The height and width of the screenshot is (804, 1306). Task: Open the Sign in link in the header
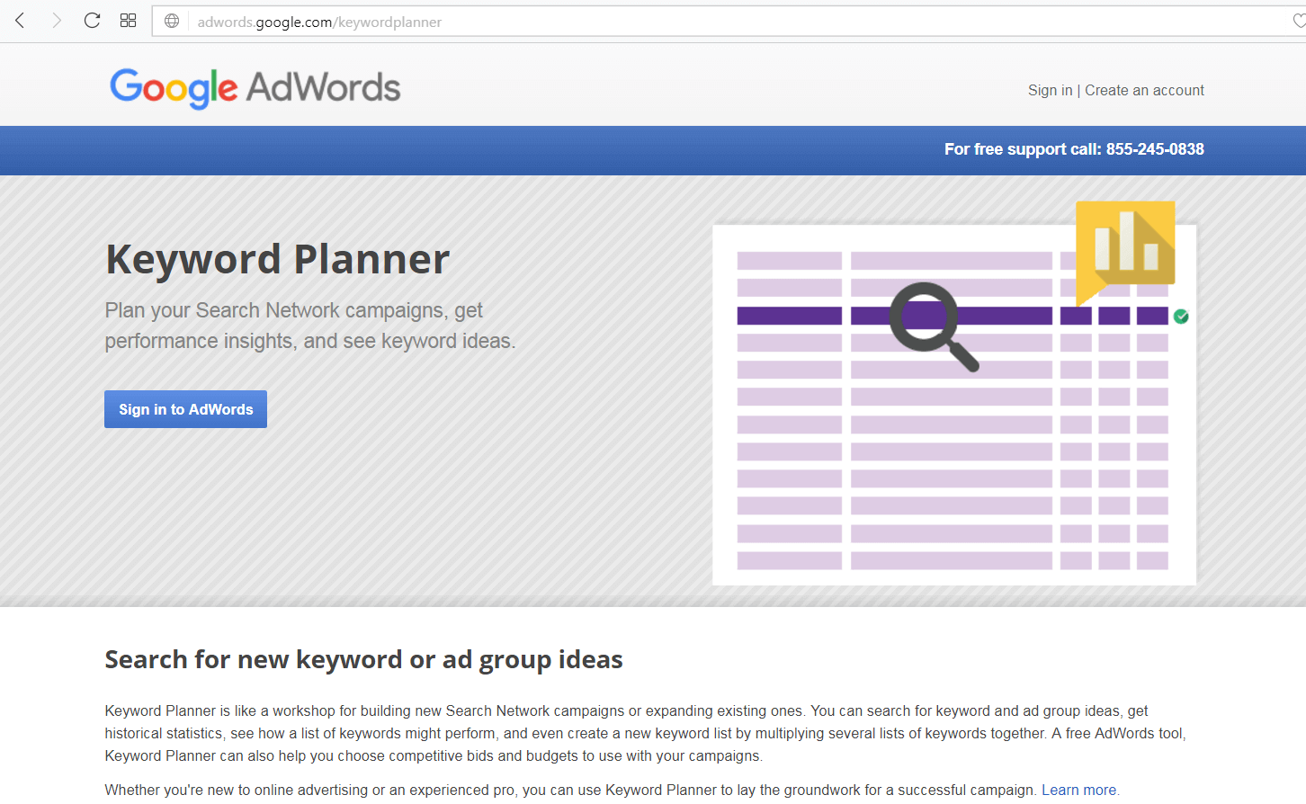click(x=1050, y=90)
